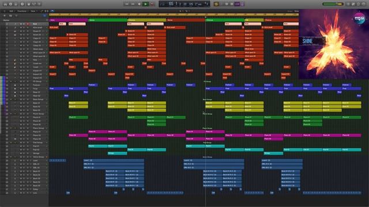Mute the Strings track
The width and height of the screenshot is (369, 207).
click(x=21, y=154)
